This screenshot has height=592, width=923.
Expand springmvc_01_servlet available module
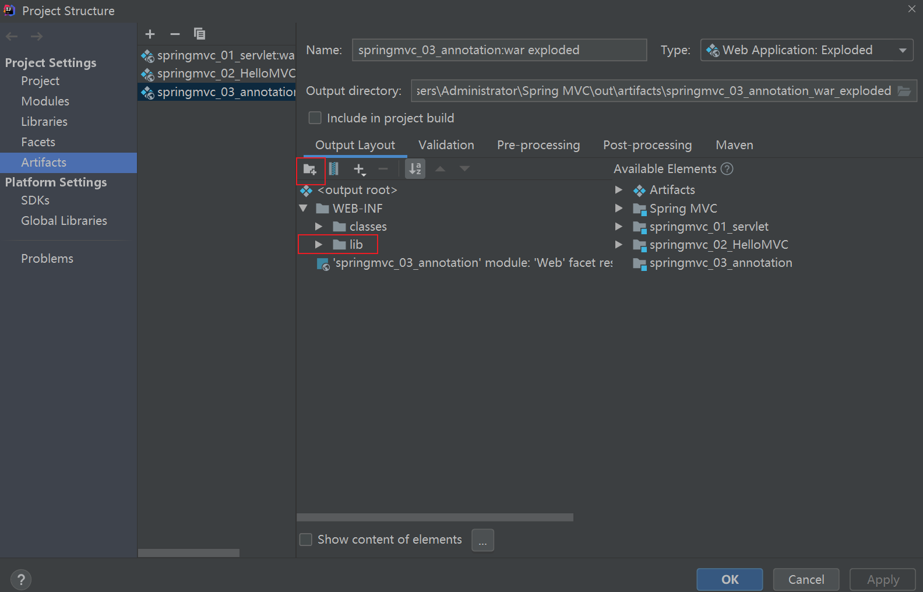619,227
